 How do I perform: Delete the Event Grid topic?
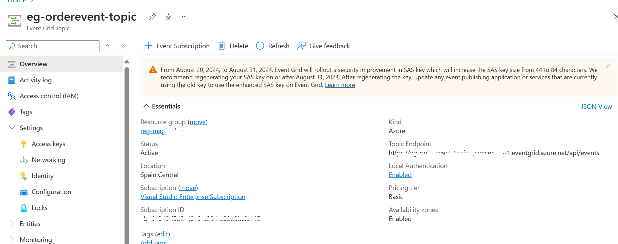click(233, 46)
